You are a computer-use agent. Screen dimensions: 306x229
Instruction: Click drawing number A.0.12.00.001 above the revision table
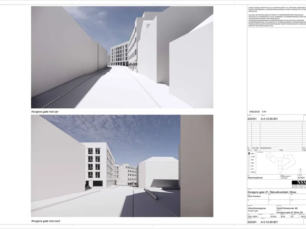(x=269, y=119)
